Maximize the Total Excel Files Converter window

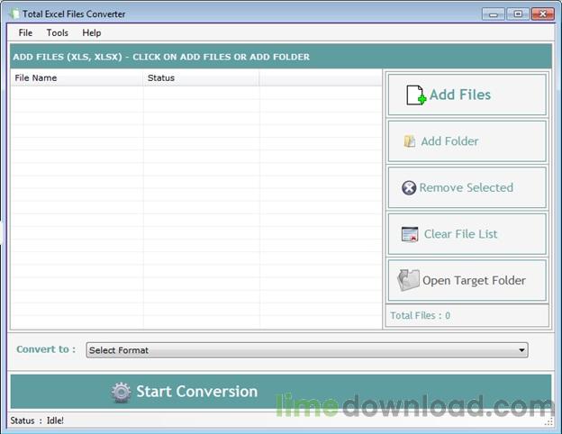coord(518,14)
